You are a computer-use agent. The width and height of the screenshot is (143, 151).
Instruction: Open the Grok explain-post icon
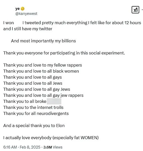[x=135, y=10]
